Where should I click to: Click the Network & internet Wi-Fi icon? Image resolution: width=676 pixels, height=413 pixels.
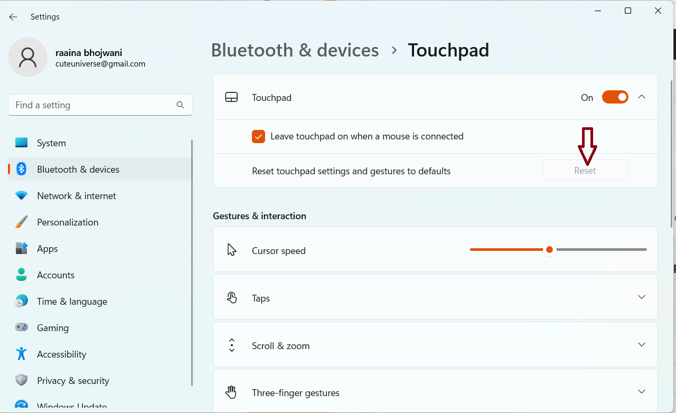click(x=21, y=196)
